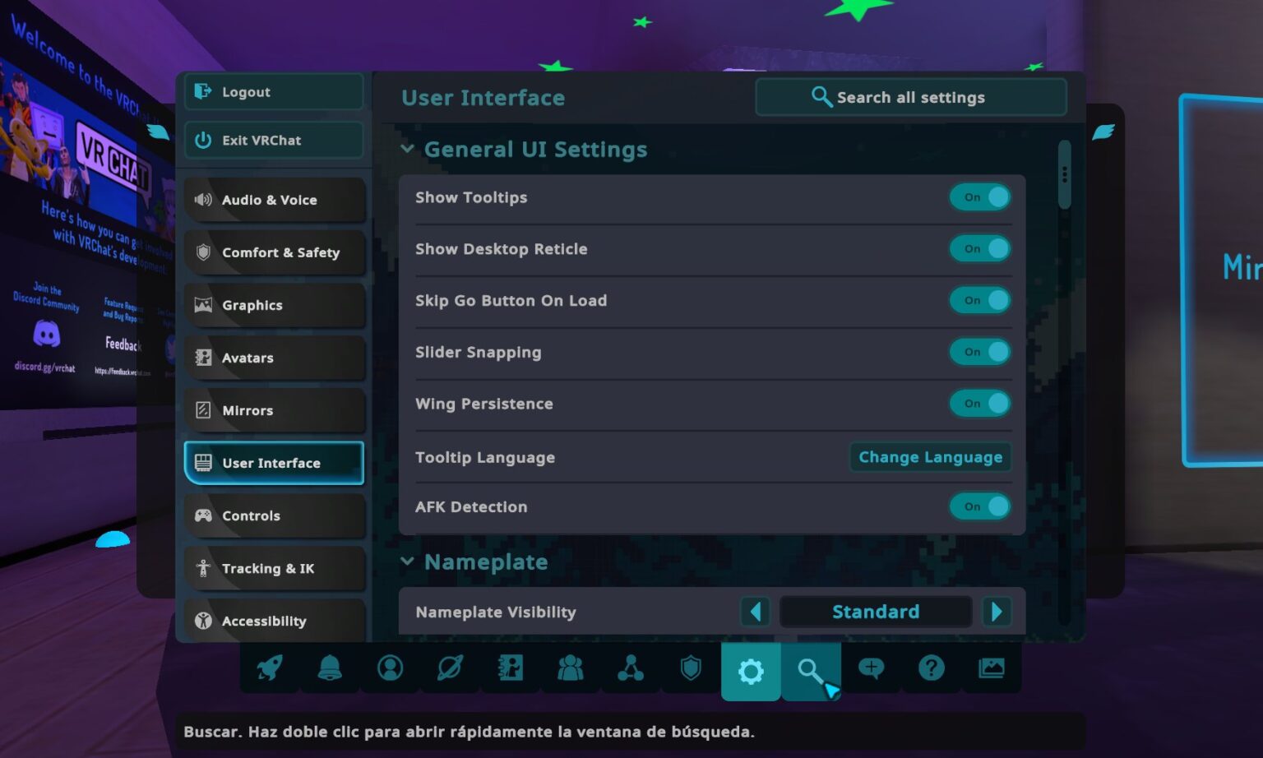Click the settings panel vertical scrollbar
1263x758 pixels.
(x=1064, y=175)
